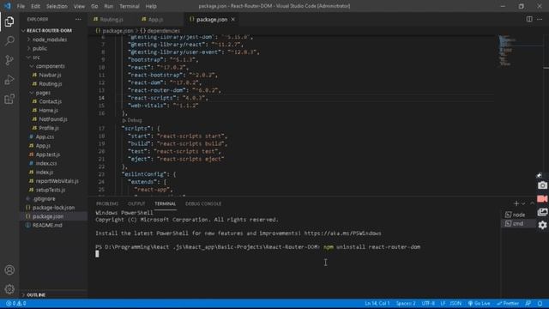Click Prettier in status bar

coord(508,303)
